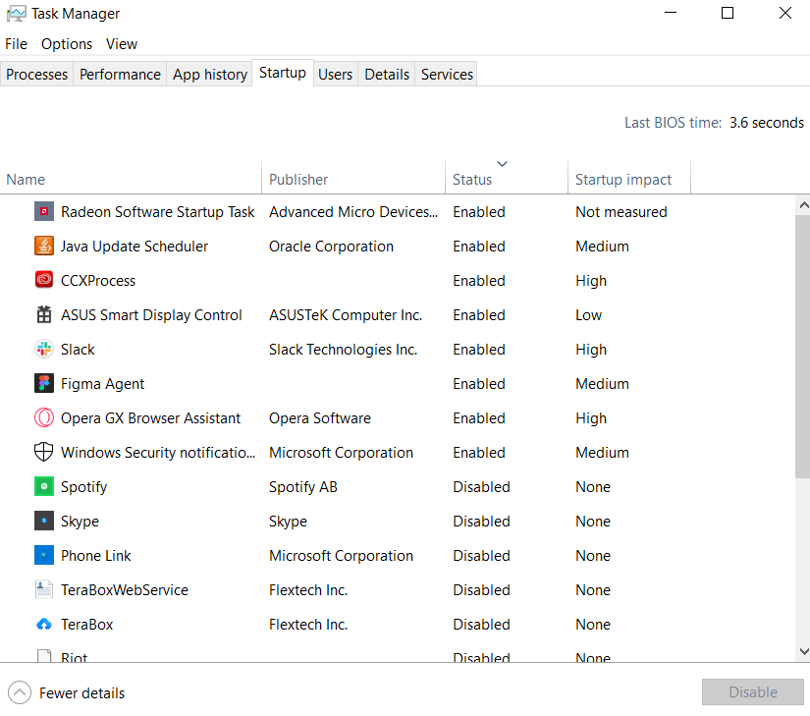Click the Spotify AB publisher cell
The width and height of the screenshot is (810, 716).
[302, 486]
